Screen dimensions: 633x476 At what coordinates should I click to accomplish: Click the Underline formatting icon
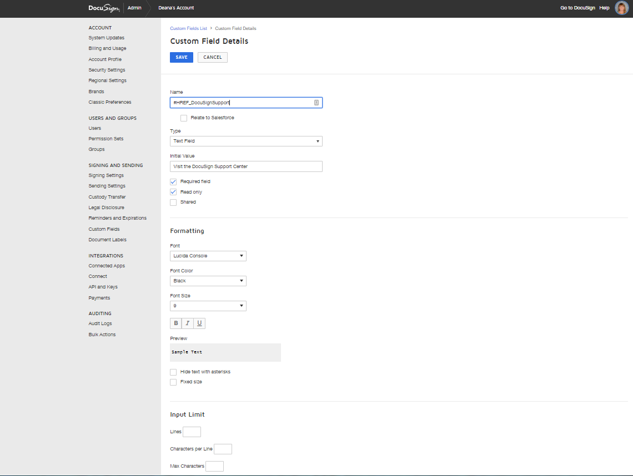pos(199,323)
